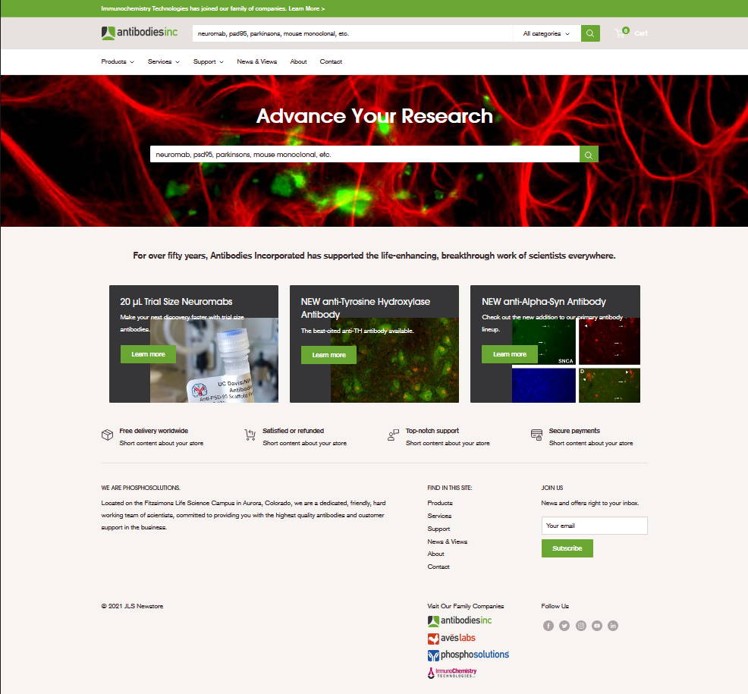The image size is (748, 694).
Task: Click the Learn More link in the green banner
Action: tap(306, 8)
